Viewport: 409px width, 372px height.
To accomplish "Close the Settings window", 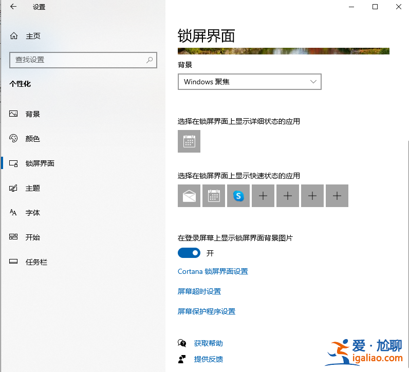I will 399,7.
